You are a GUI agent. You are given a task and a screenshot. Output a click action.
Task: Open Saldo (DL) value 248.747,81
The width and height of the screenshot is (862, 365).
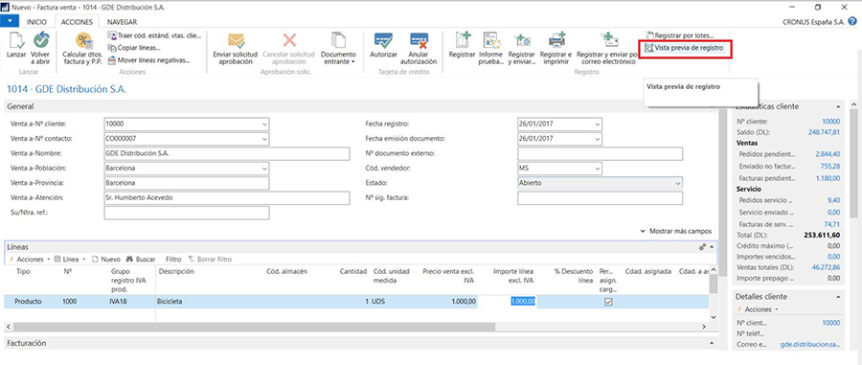(x=824, y=132)
